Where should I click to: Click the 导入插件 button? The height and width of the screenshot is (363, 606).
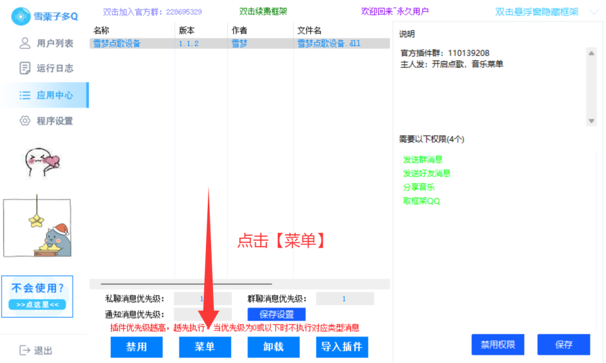342,347
